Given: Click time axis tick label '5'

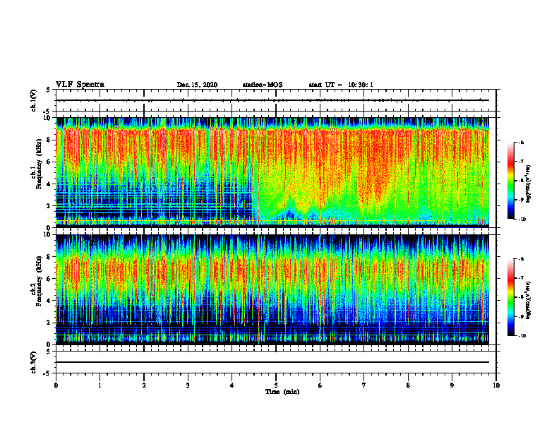Looking at the screenshot, I should coord(276,385).
